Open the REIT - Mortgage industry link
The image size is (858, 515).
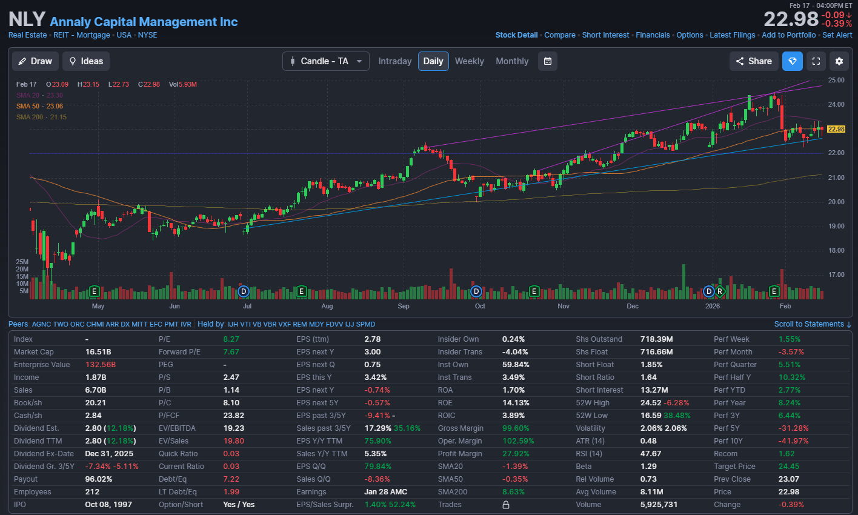tap(82, 35)
